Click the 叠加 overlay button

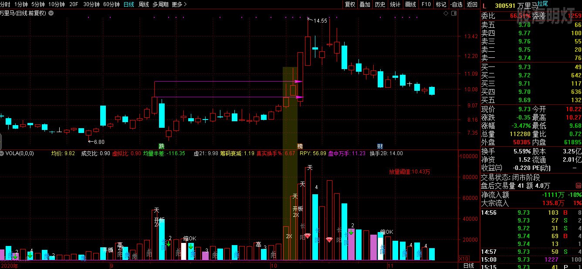coord(365,4)
